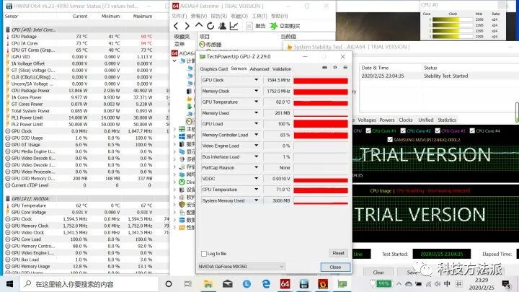Open the 文件(F) menu in AIDA64
519x292 pixels.
(179, 16)
